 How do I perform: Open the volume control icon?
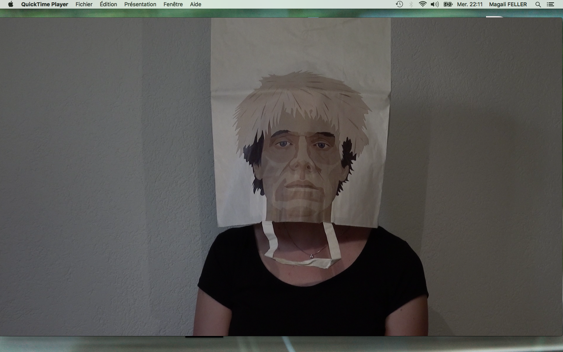[435, 4]
